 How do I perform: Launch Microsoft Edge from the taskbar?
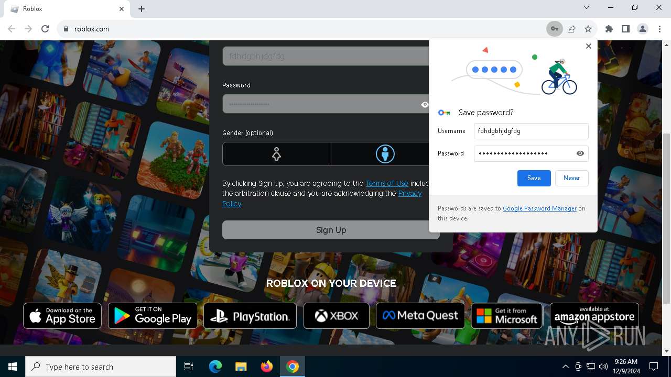(x=215, y=367)
